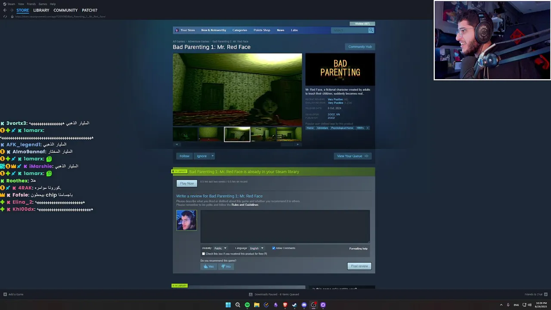This screenshot has height=310, width=551.
Task: Toggle the Allow Comments checkbox
Action: 273,248
